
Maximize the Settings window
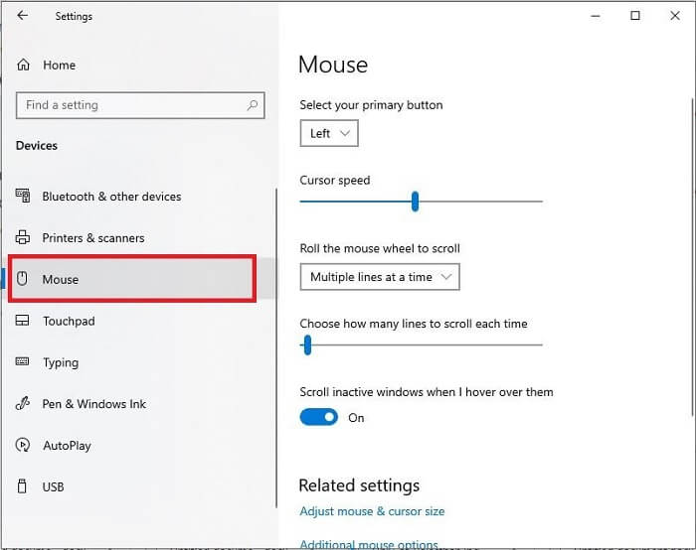tap(635, 16)
